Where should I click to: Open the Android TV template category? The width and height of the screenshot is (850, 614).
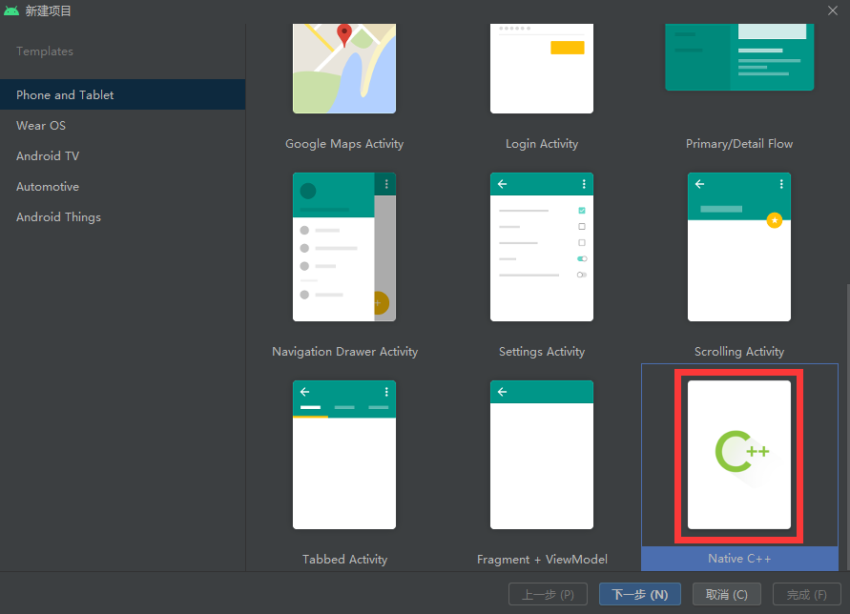47,155
